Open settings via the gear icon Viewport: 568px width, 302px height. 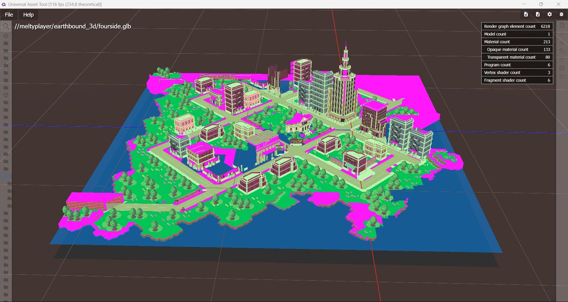coord(550,15)
